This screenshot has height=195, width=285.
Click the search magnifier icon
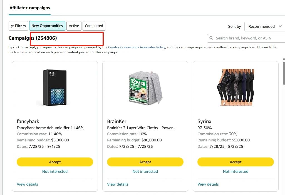[211, 38]
